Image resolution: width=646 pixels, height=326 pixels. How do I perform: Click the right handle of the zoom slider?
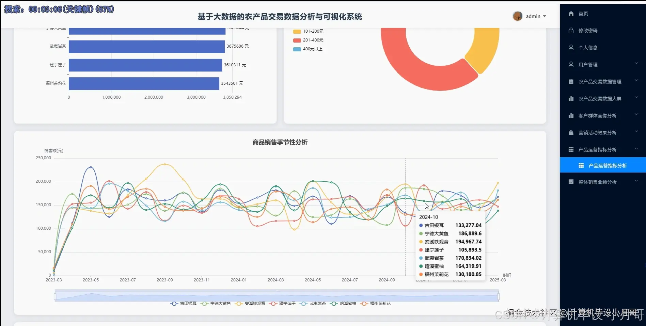[x=499, y=297]
